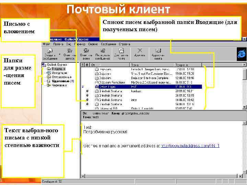The image size is (247, 185).
Task: Select the Черновики folder in the tree
Action: pos(59,85)
